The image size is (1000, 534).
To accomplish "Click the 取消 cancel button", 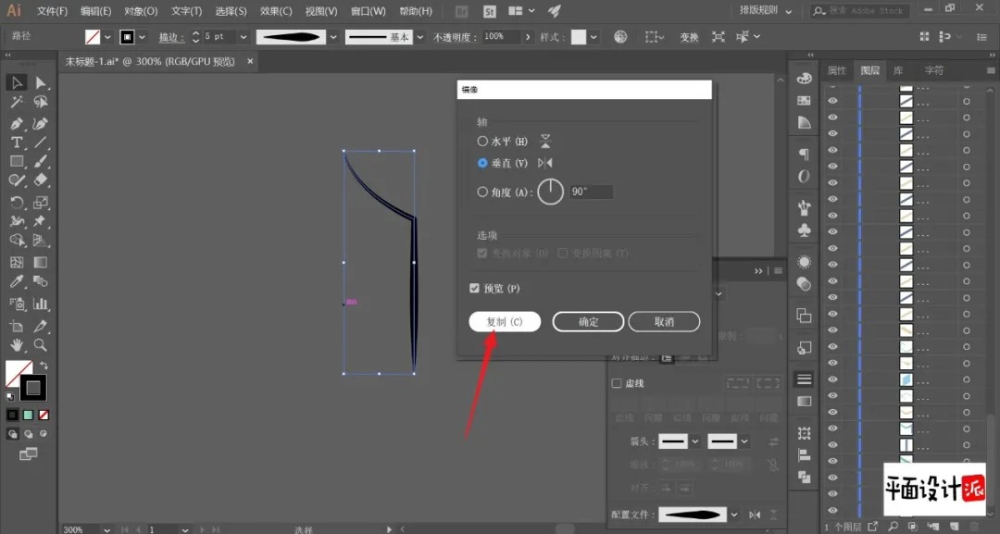I will coord(664,322).
